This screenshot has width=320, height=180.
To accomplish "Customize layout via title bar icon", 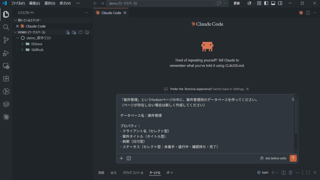I will tap(259, 3).
